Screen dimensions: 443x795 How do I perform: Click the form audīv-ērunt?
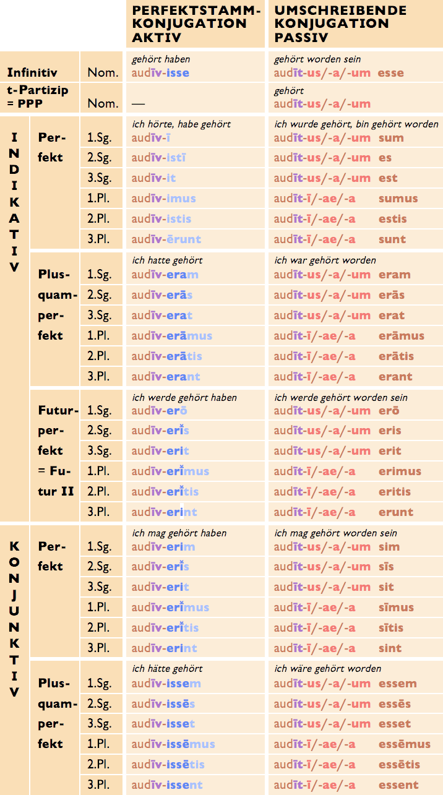point(166,239)
